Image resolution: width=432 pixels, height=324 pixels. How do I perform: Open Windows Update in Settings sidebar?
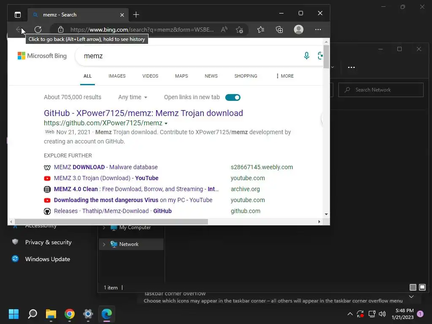tap(48, 259)
